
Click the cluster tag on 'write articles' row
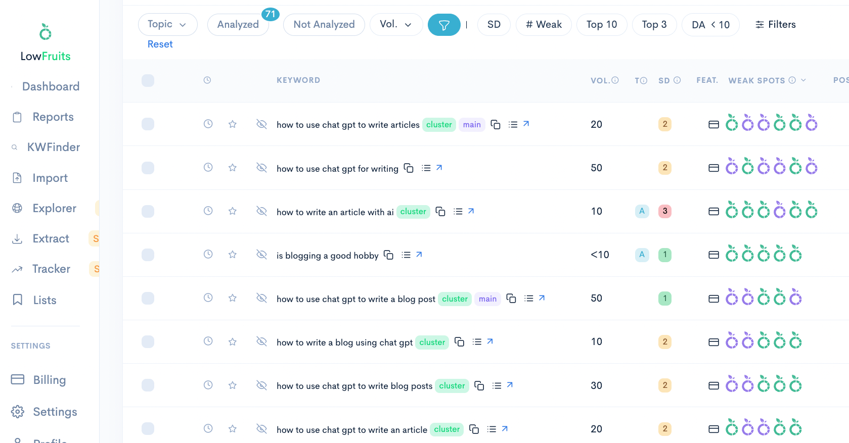[439, 124]
